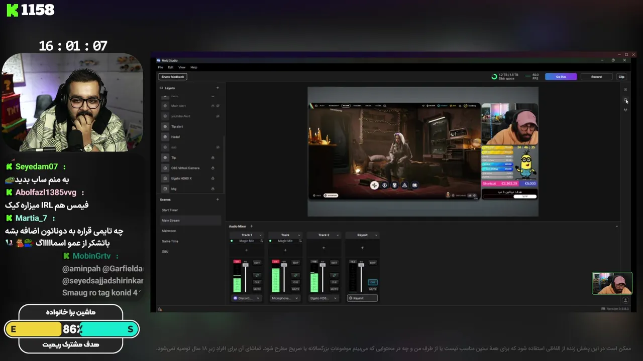Open the Microphone source dropdown
The width and height of the screenshot is (643, 361).
285,298
